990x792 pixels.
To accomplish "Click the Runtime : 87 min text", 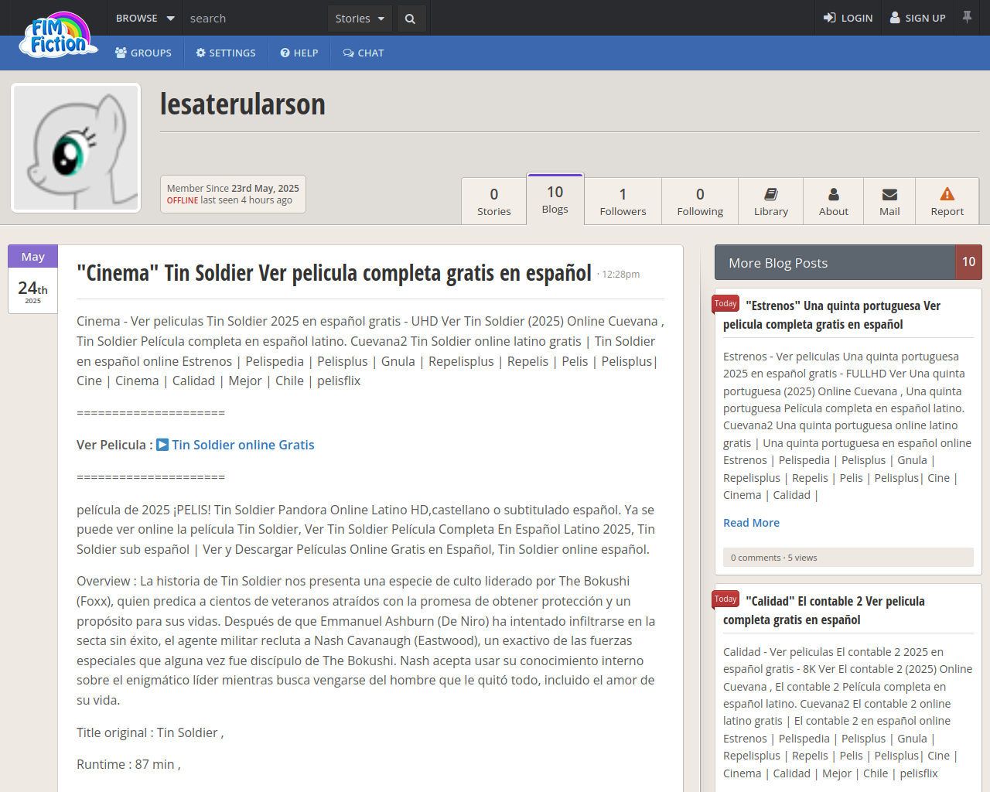I will [128, 764].
